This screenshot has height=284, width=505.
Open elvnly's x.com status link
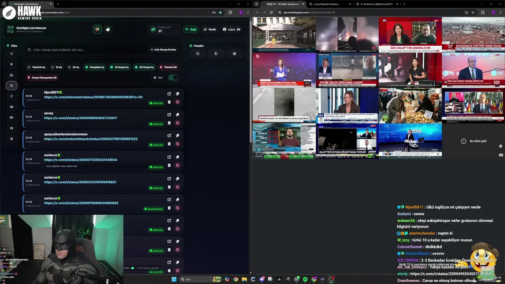(80, 118)
